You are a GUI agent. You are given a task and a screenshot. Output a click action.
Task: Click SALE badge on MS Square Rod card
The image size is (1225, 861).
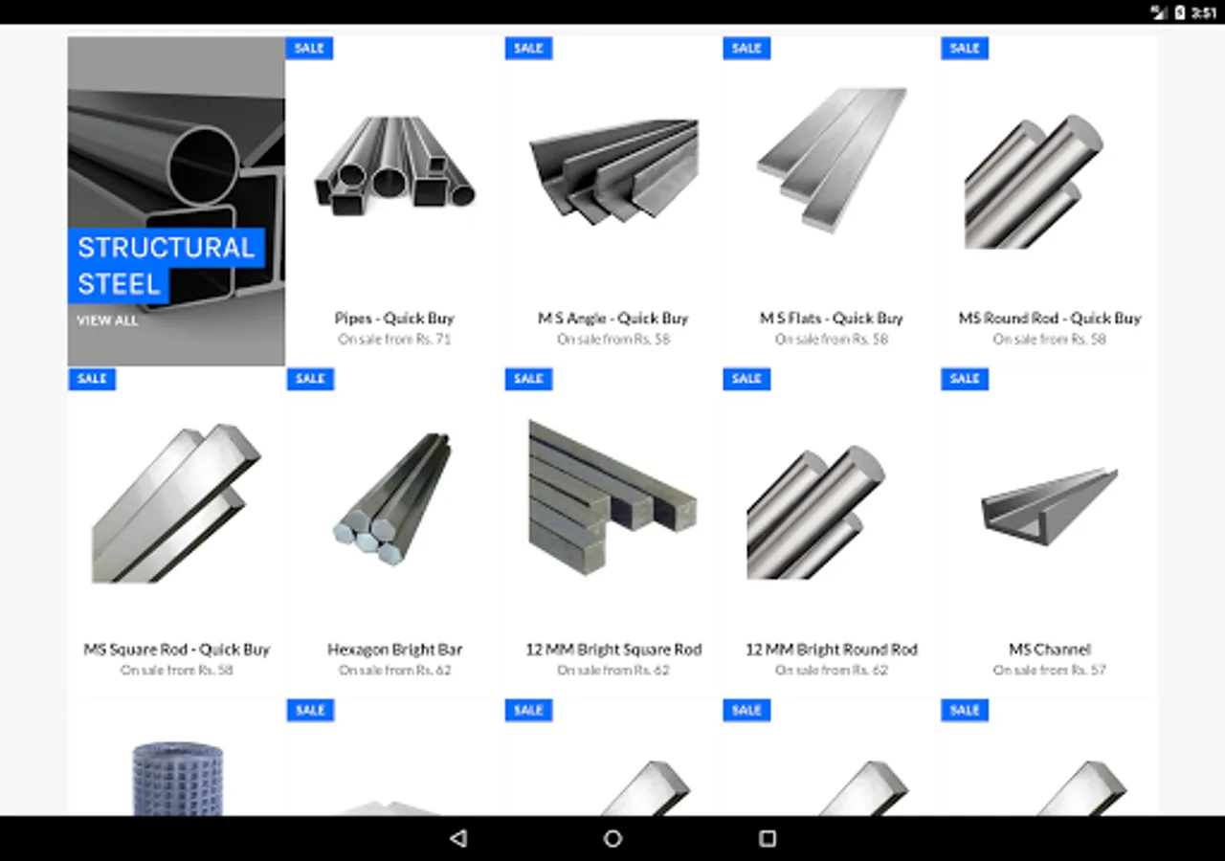click(92, 379)
